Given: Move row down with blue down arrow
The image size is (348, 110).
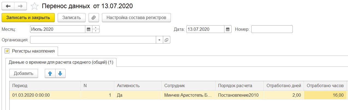Looking at the screenshot, I should [x=60, y=73].
